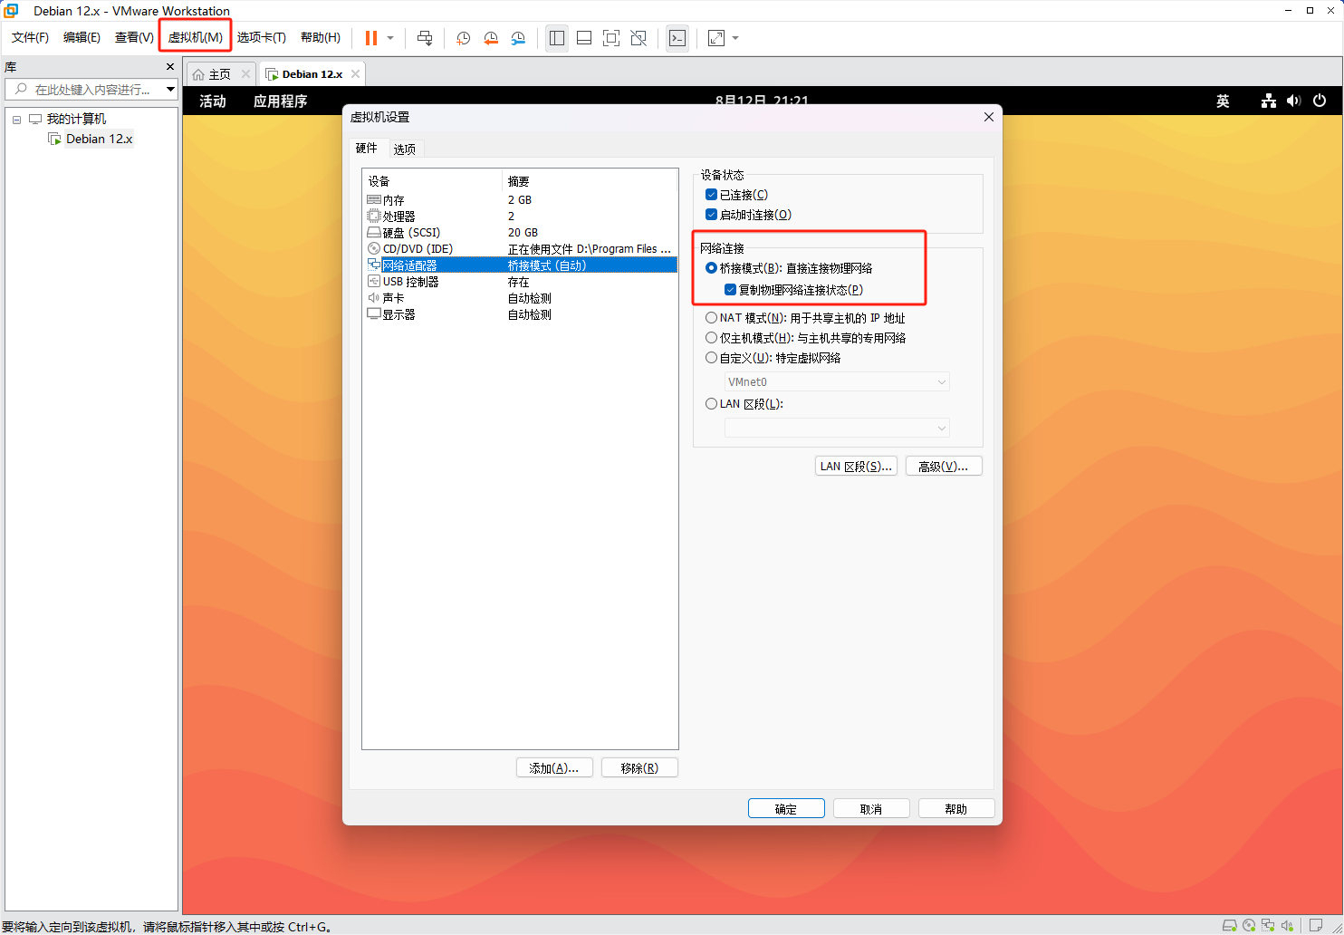Click the network adapter status bar icon
Viewport: 1344px width, 935px height.
coord(1268,925)
